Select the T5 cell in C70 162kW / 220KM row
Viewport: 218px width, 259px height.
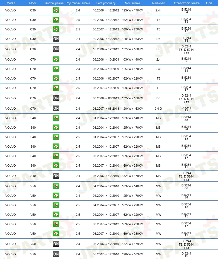point(158,78)
